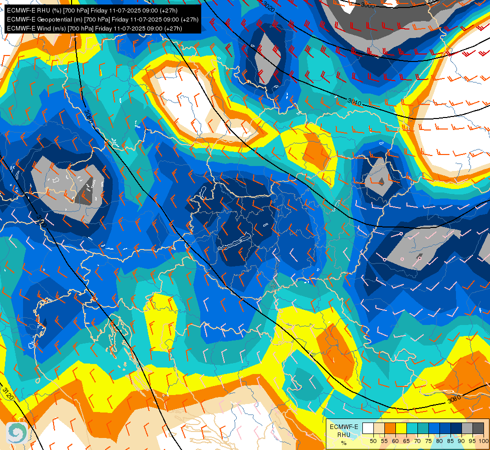Click the ECMWF-E RHU (%) title line
Viewport: 490px width, 450px height.
(x=92, y=10)
